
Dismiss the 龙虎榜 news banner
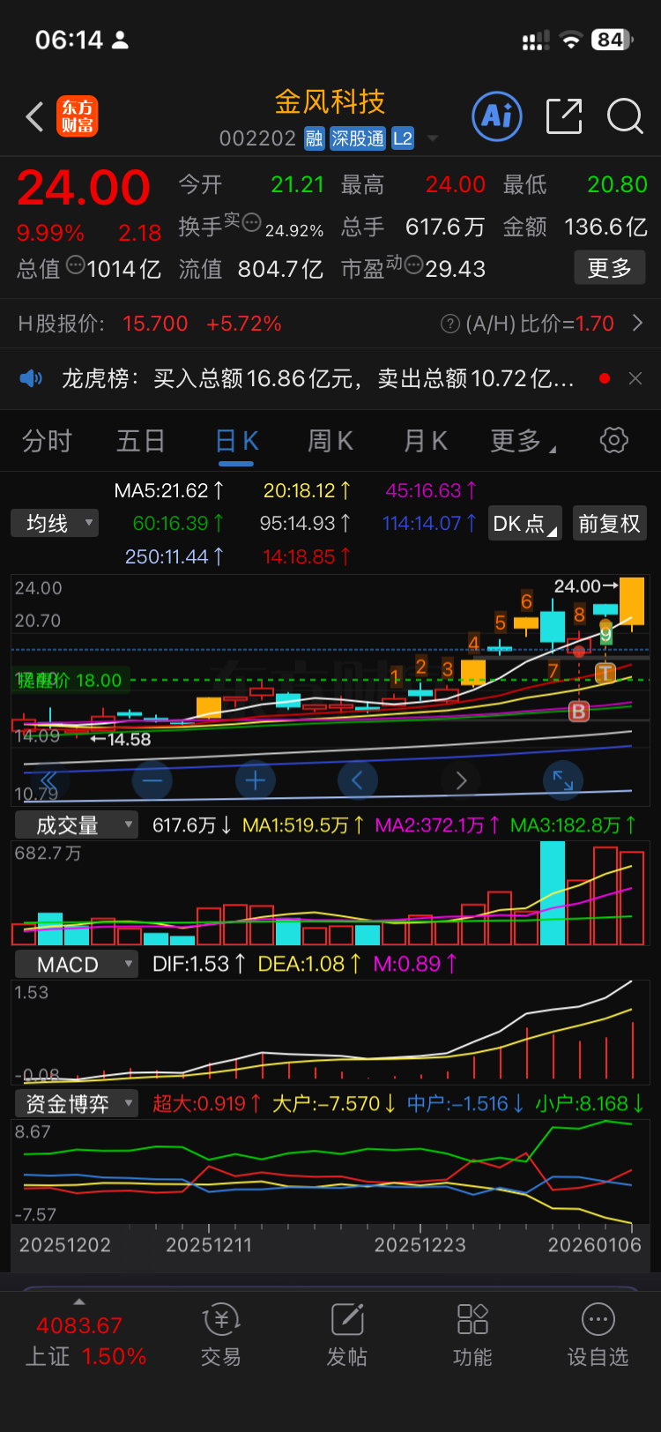tap(635, 378)
